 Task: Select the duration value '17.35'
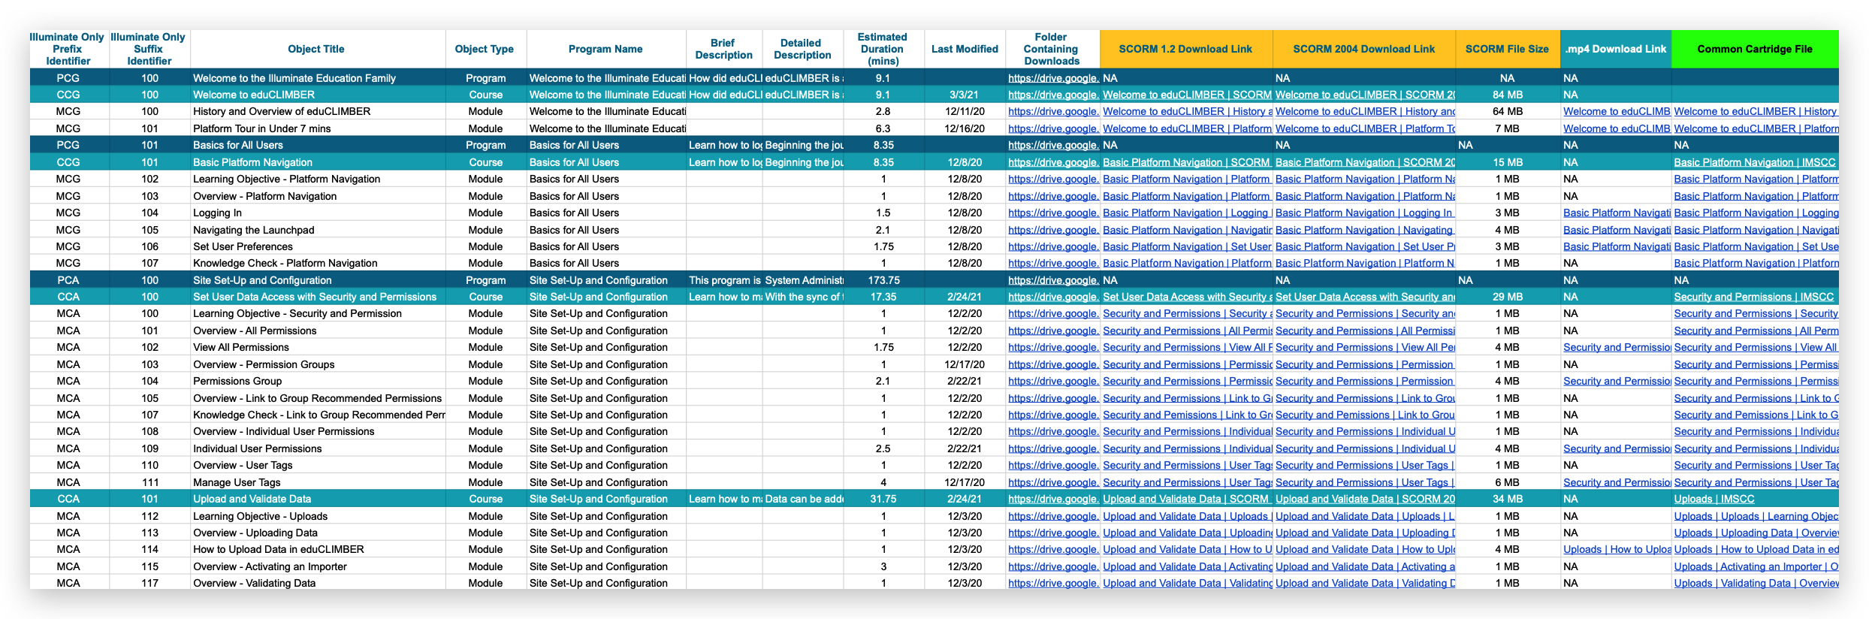(x=883, y=297)
